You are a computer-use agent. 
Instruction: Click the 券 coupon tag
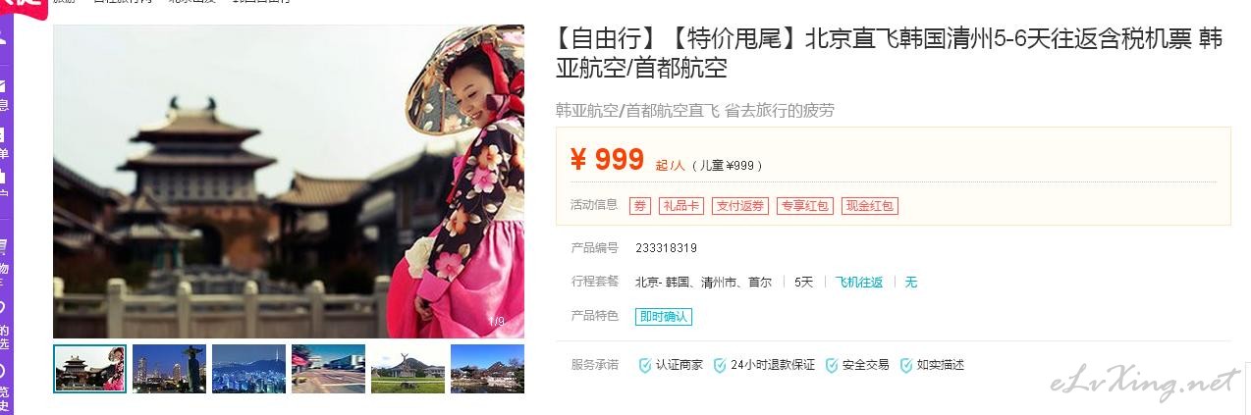point(640,206)
